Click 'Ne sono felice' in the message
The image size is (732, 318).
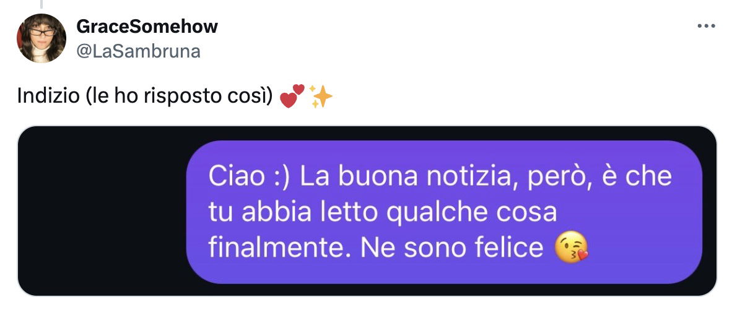(x=452, y=248)
